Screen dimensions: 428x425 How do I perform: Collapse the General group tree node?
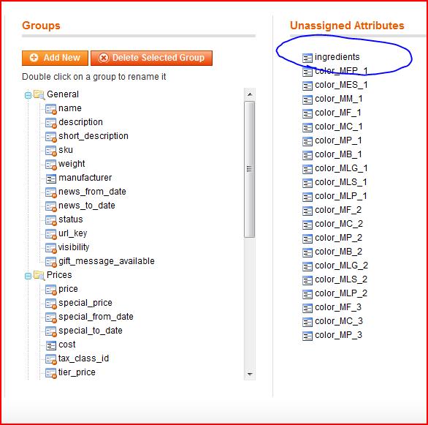click(x=28, y=95)
